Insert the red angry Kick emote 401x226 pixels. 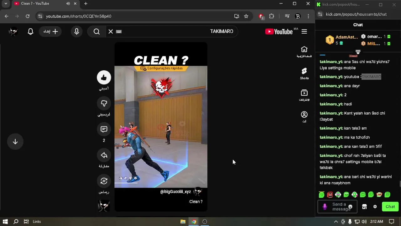click(x=330, y=195)
